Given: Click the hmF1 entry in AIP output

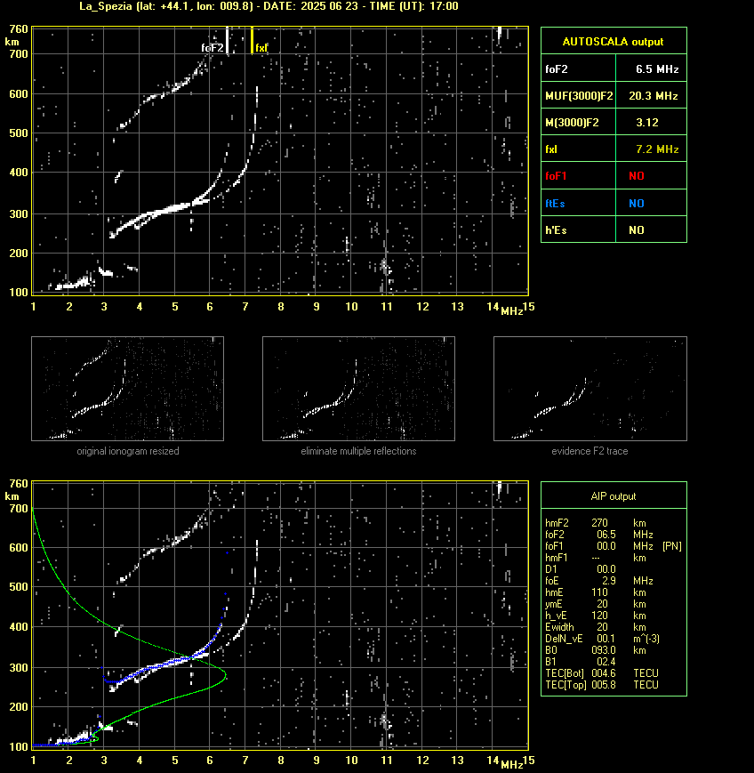Looking at the screenshot, I should [x=596, y=558].
